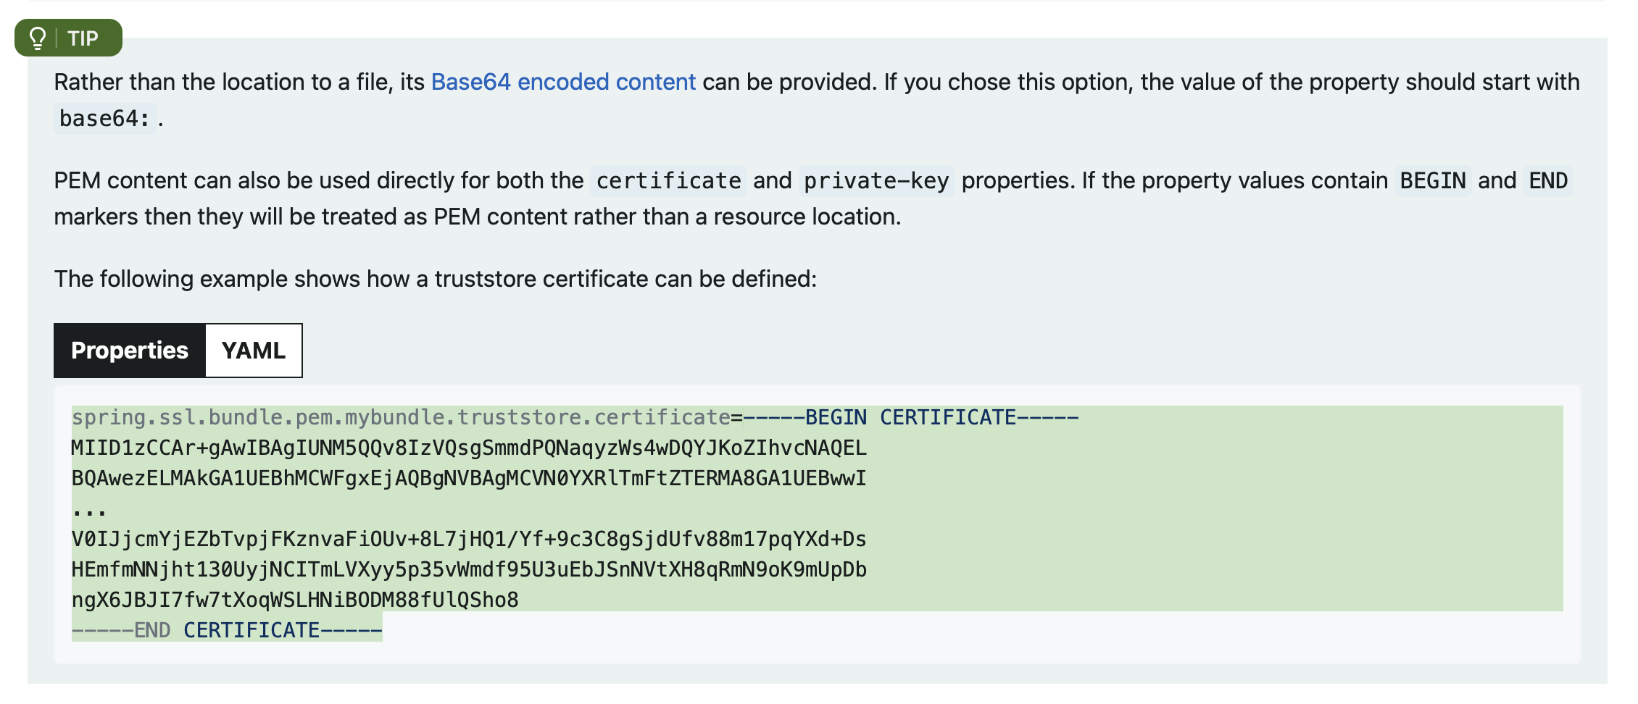Click the code line starting with HEmfmNNjht130
This screenshot has width=1638, height=704.
tap(469, 569)
